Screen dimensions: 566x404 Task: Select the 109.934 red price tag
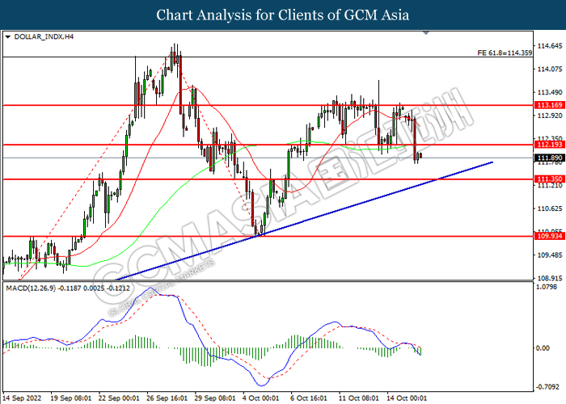click(549, 236)
